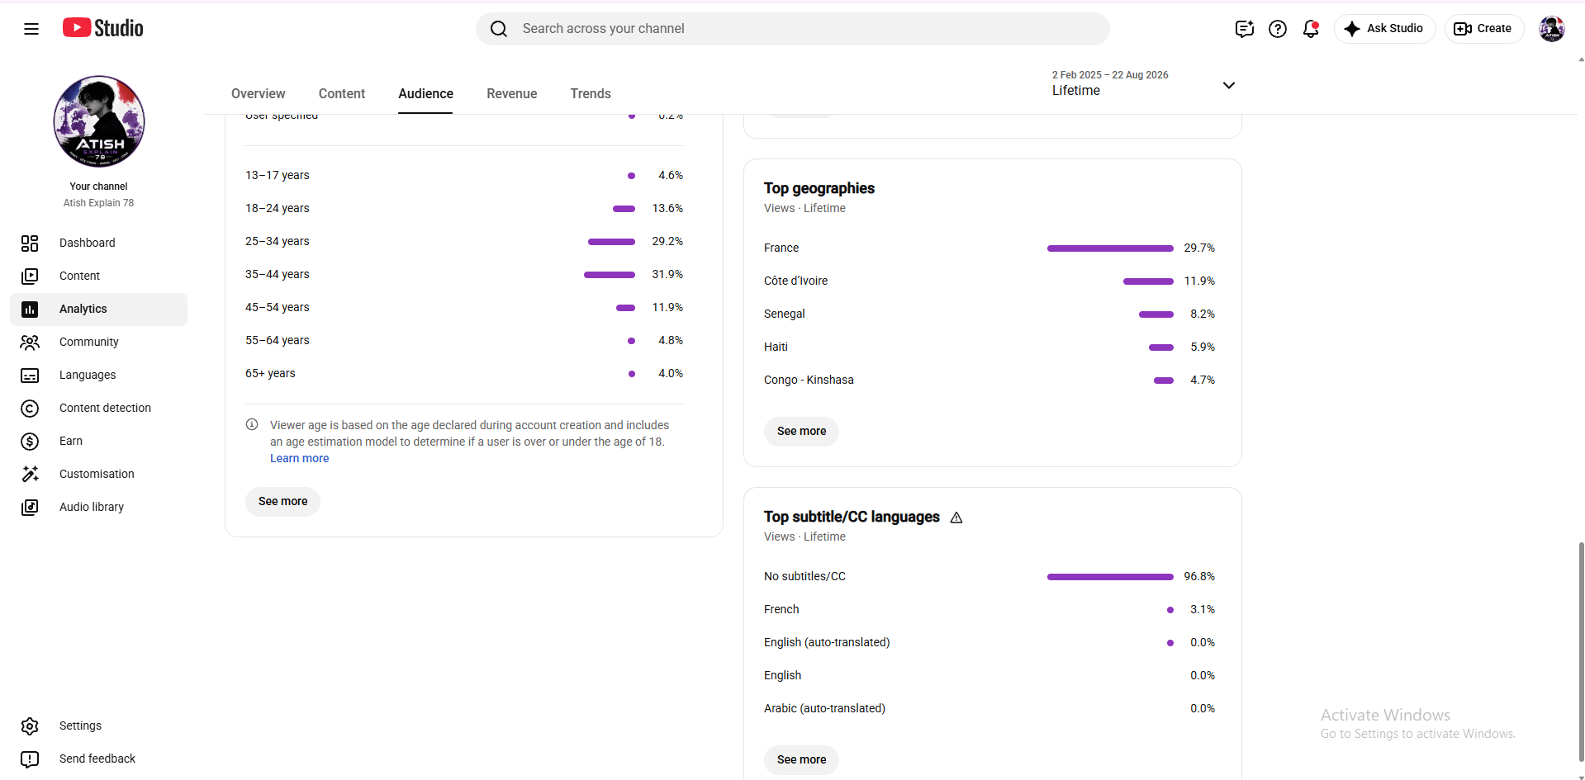
Task: Click the warning icon beside Top subtitle/CC languages
Action: point(956,518)
